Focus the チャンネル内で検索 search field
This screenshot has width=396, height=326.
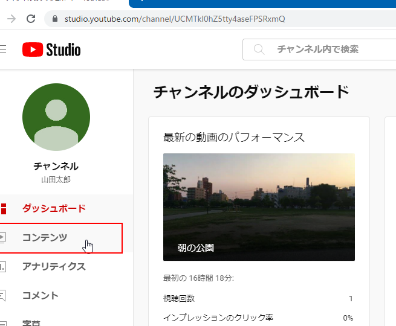pos(326,50)
